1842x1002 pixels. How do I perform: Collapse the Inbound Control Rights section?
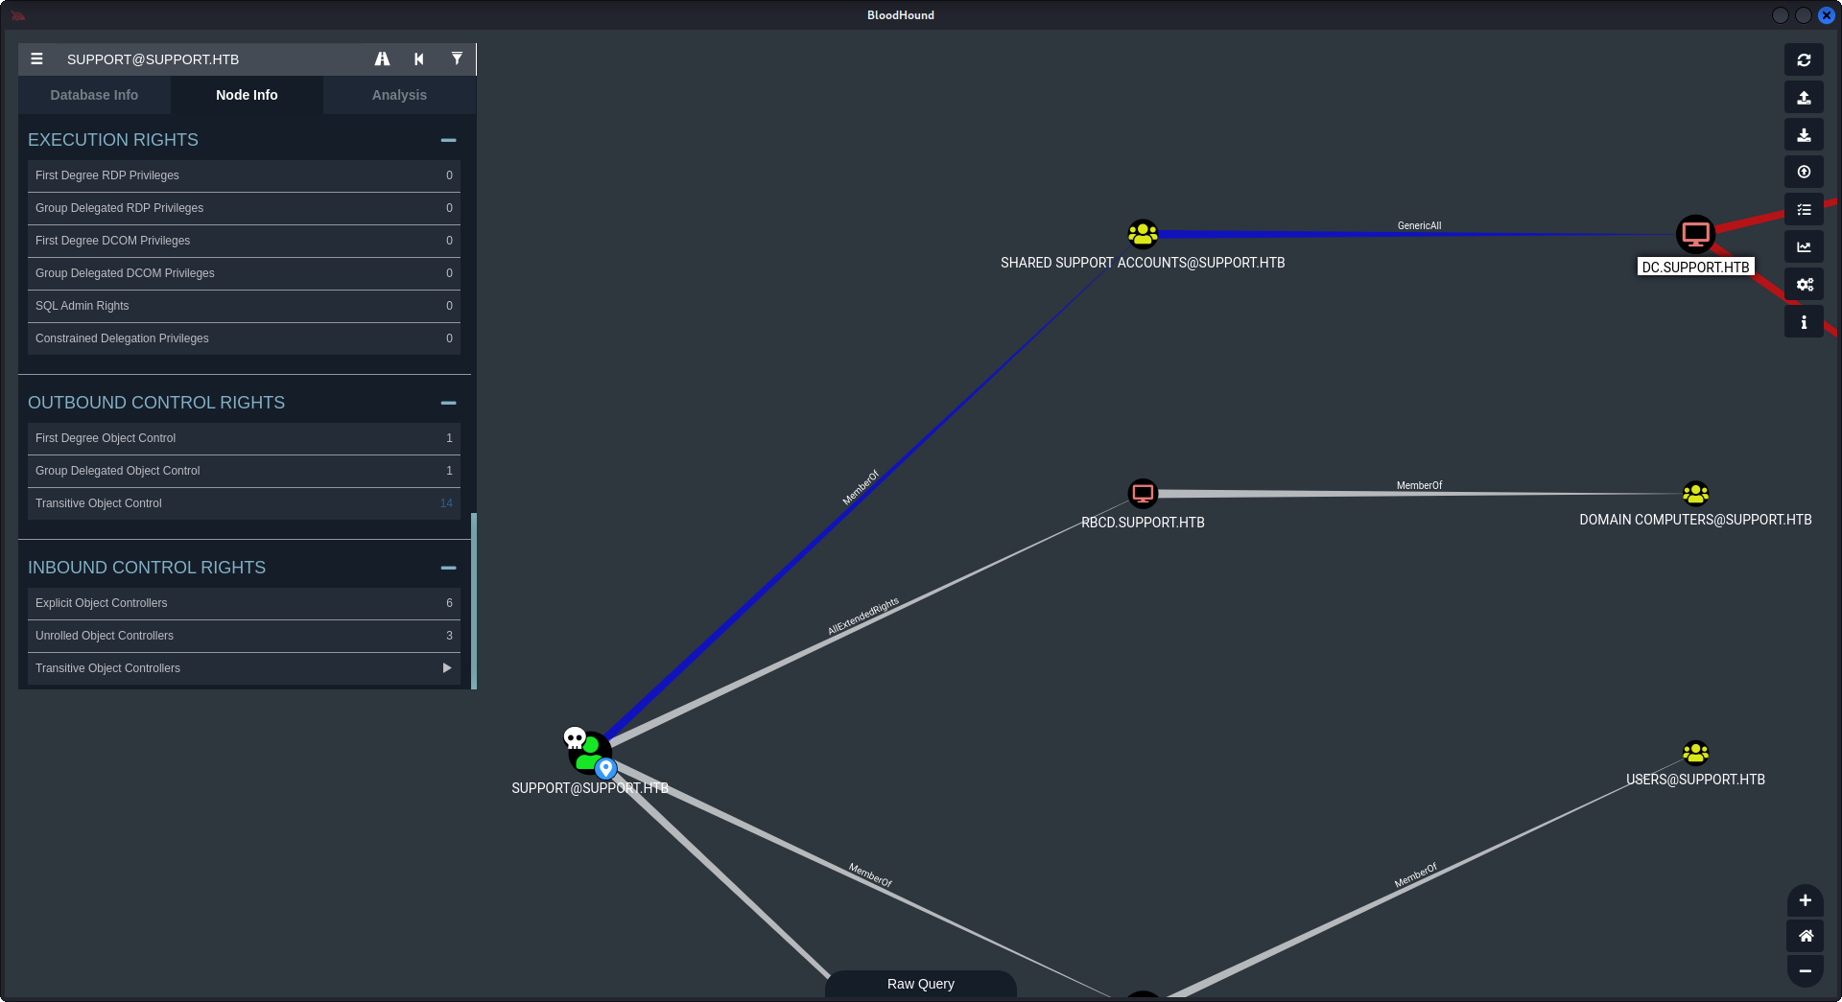448,568
